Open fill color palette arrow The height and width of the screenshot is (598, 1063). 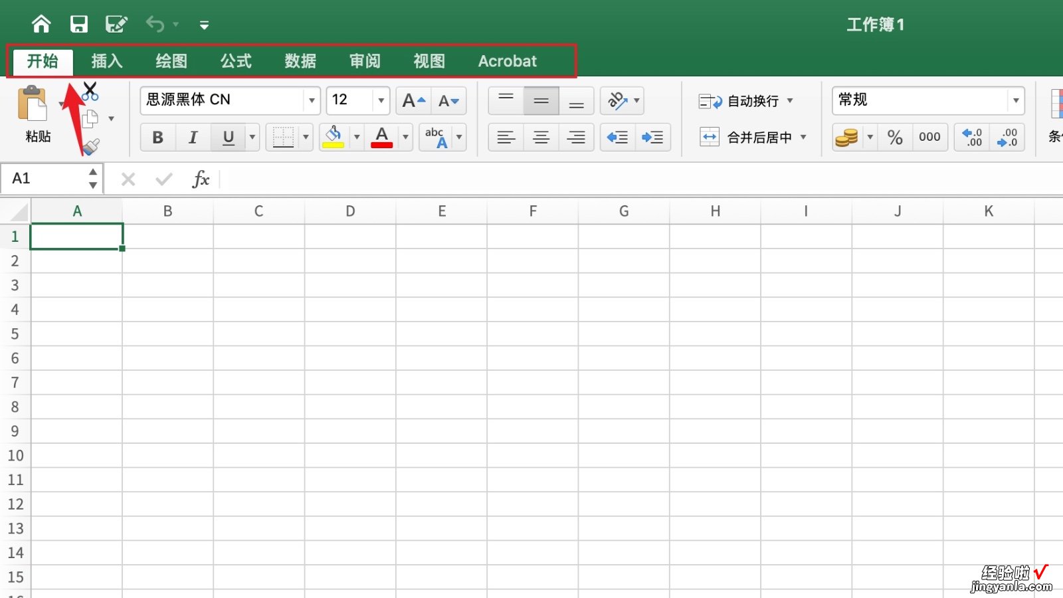357,138
